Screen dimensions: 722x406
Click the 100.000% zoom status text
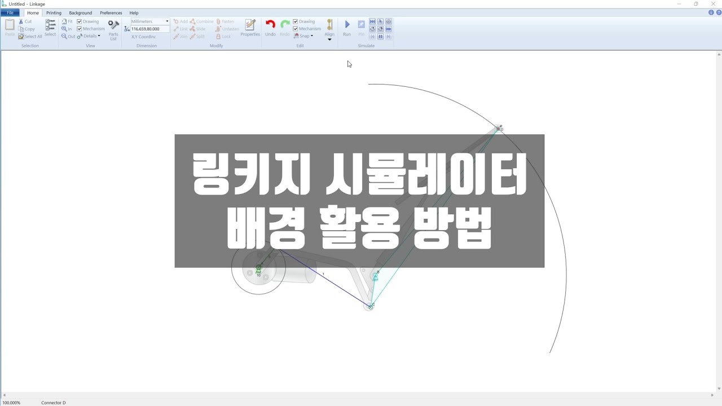(11, 403)
